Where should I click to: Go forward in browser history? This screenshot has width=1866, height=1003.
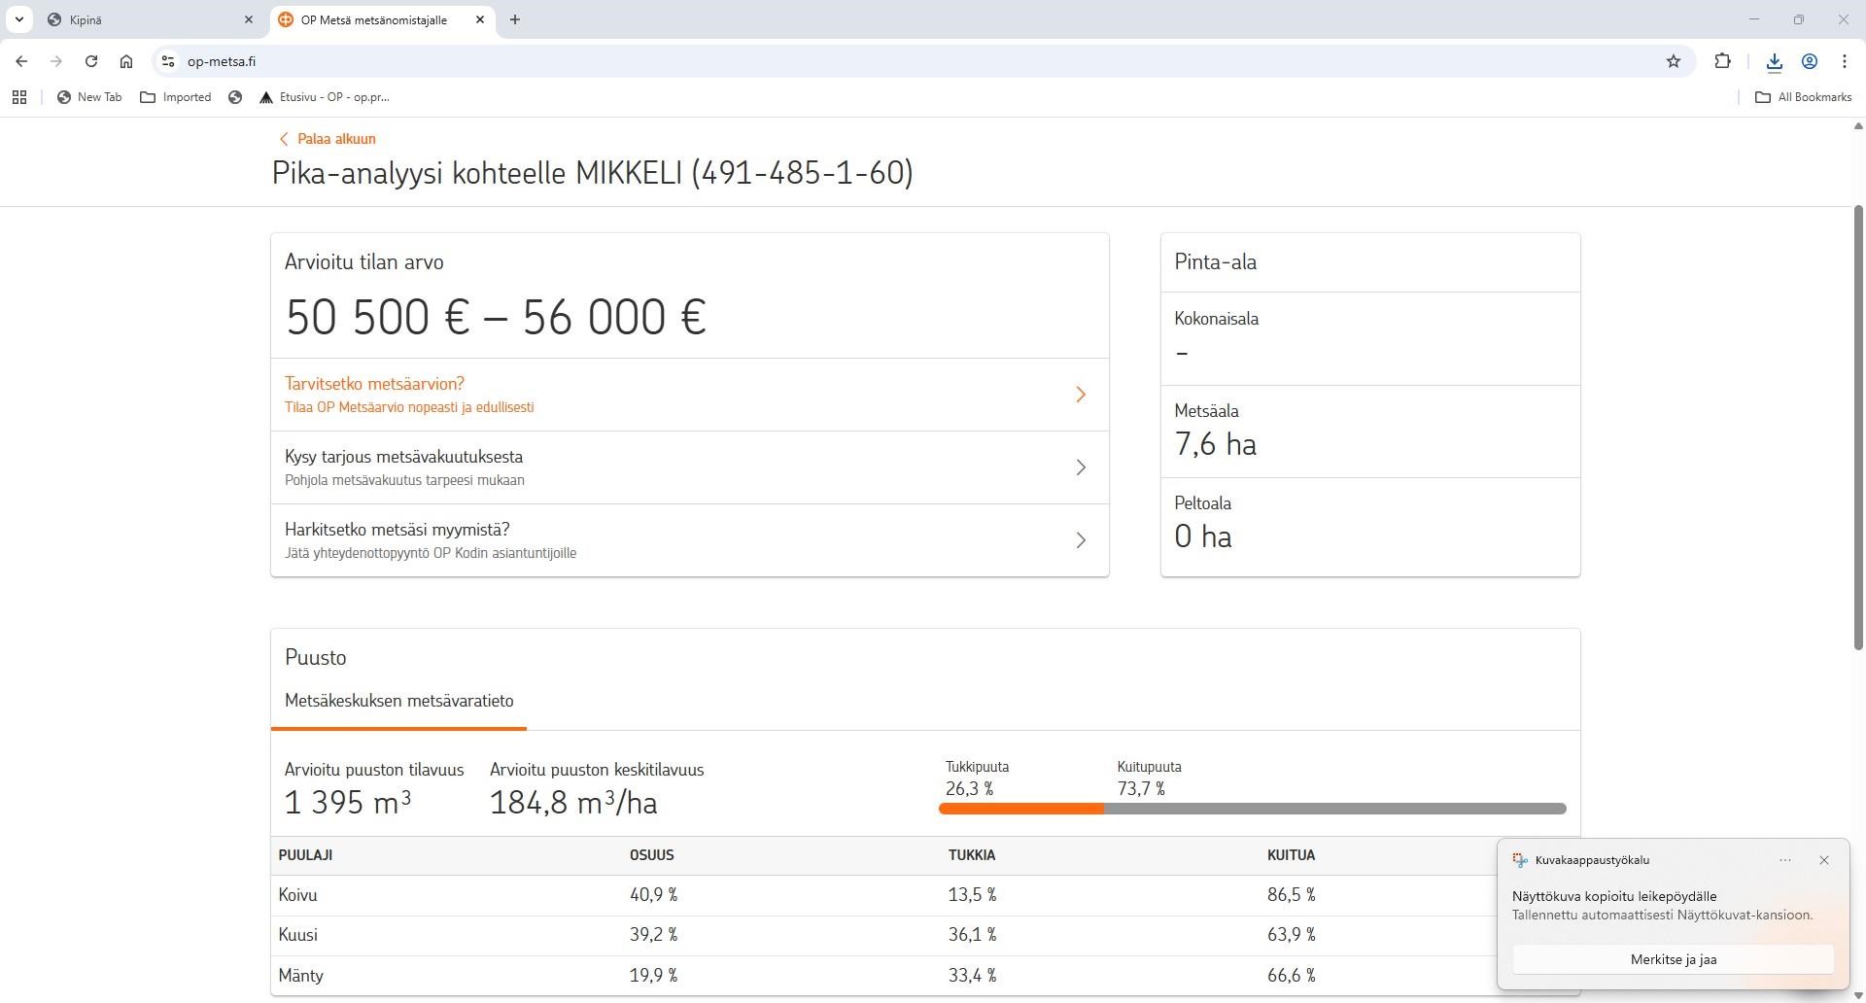[56, 61]
